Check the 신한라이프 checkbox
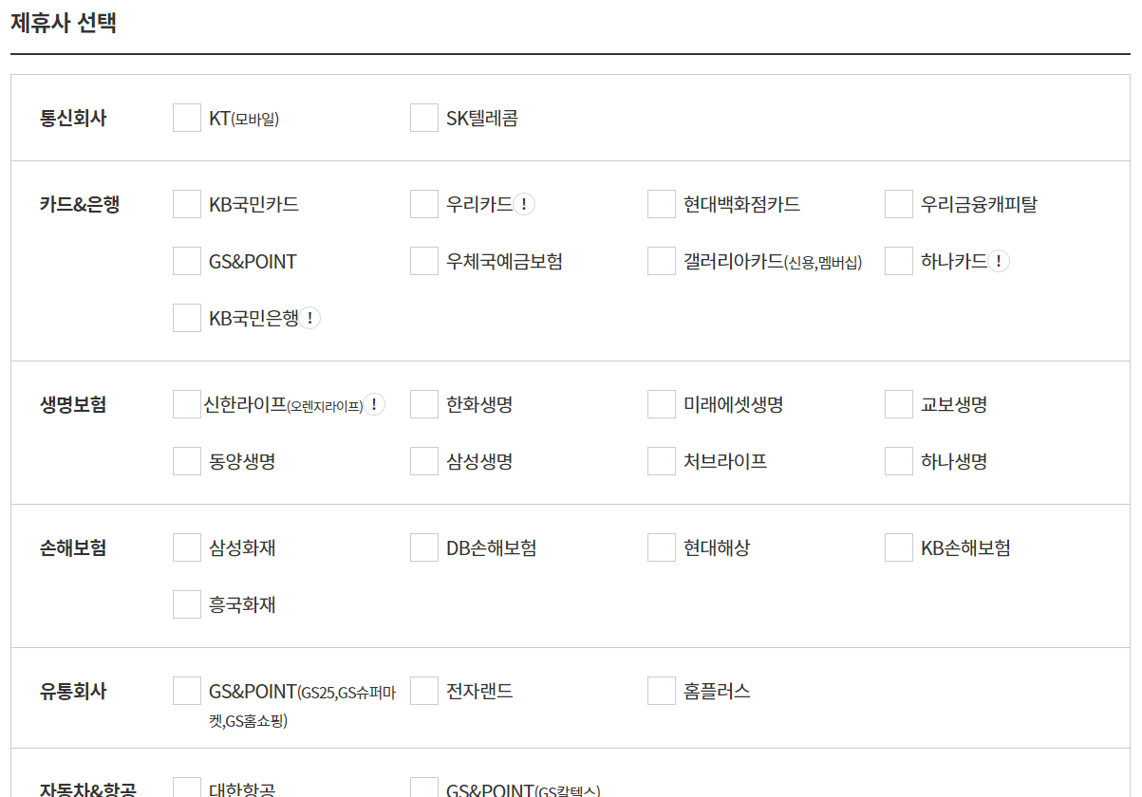Screen dimensions: 1142x797 tap(187, 404)
